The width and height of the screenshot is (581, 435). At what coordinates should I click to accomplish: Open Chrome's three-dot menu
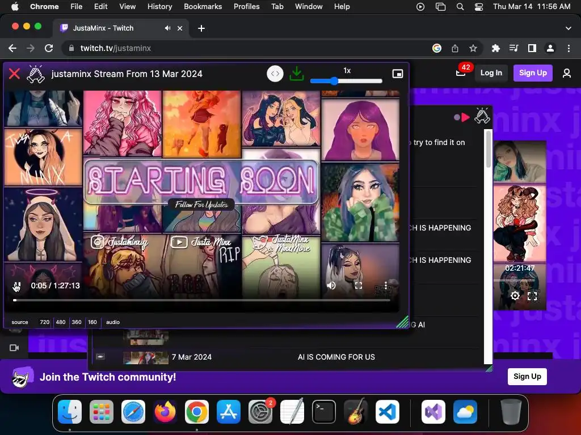coord(569,48)
